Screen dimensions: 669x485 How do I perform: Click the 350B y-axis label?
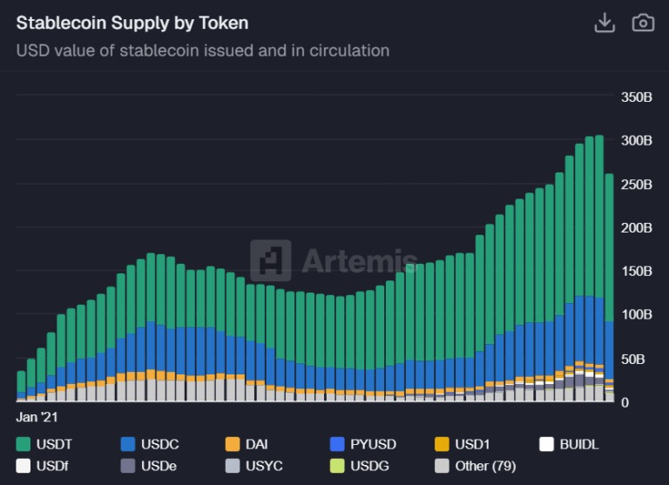[636, 98]
